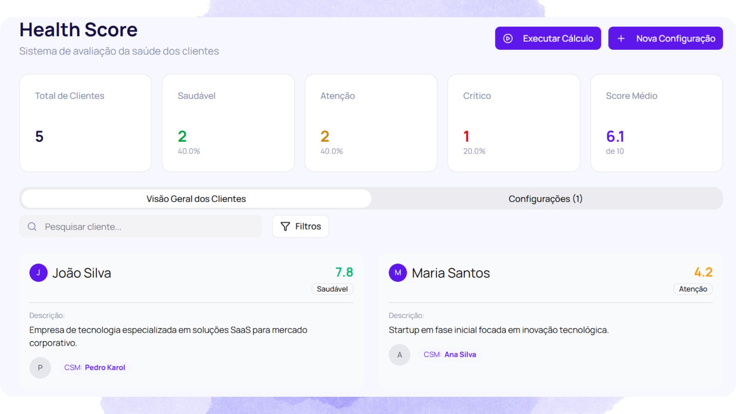The height and width of the screenshot is (414, 736).
Task: Select the Score Médio summary card
Action: 656,123
